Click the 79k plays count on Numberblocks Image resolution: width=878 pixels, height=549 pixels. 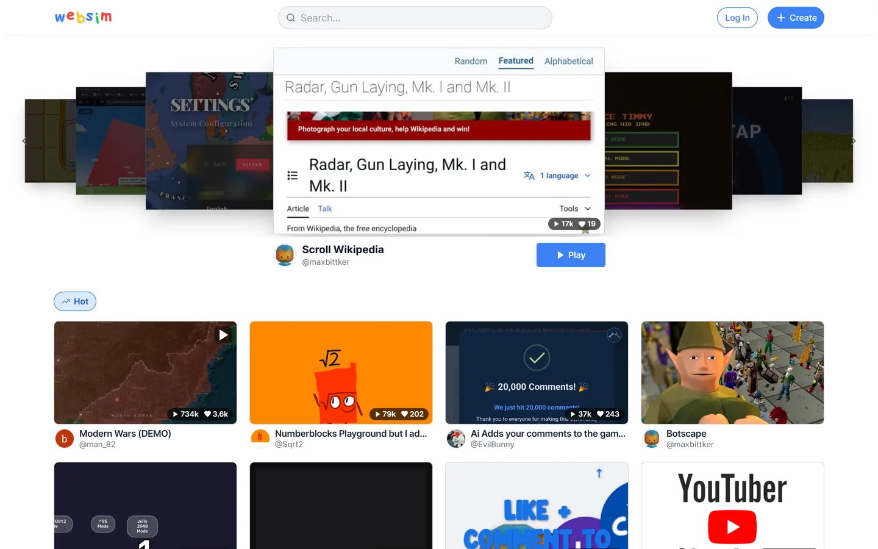pos(385,414)
